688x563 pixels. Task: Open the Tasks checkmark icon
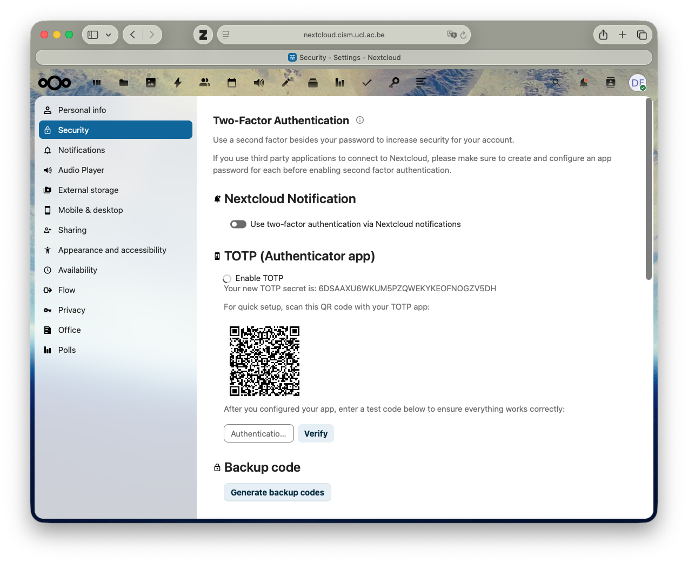click(367, 83)
